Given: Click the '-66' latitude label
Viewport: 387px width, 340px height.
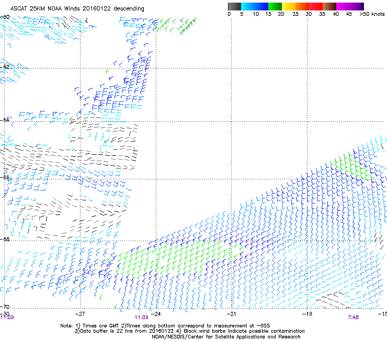Looking at the screenshot, I should (5, 177).
